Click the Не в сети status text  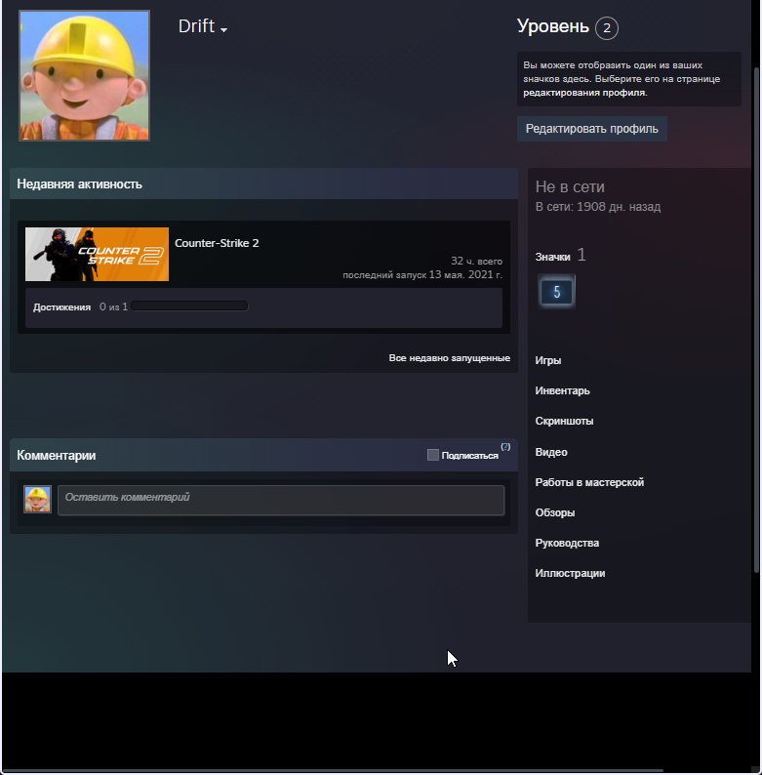coord(570,186)
